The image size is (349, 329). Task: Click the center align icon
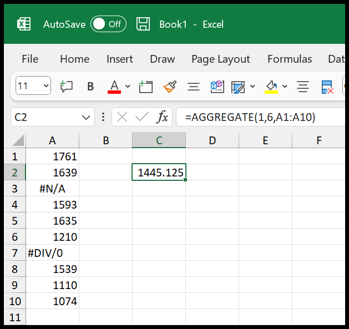[303, 87]
